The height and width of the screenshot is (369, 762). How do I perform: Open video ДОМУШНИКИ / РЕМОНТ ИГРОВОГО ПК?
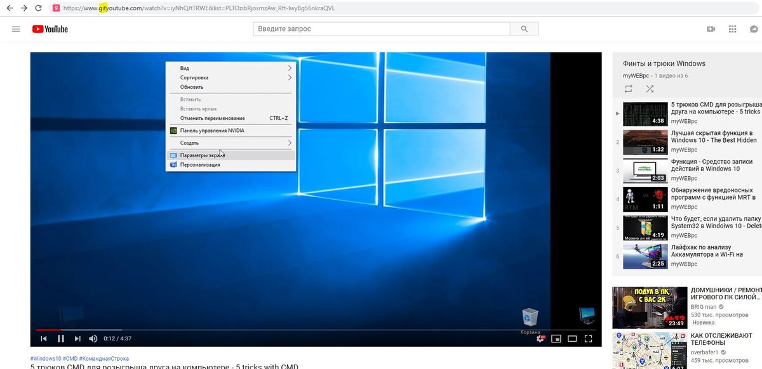tap(726, 293)
